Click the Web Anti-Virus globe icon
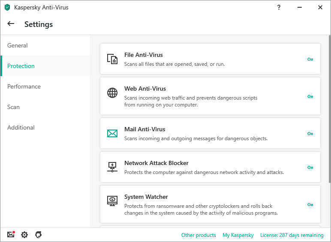The height and width of the screenshot is (242, 331). coord(112,93)
